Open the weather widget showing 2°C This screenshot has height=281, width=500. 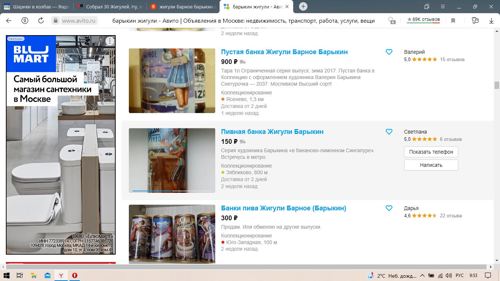392,276
